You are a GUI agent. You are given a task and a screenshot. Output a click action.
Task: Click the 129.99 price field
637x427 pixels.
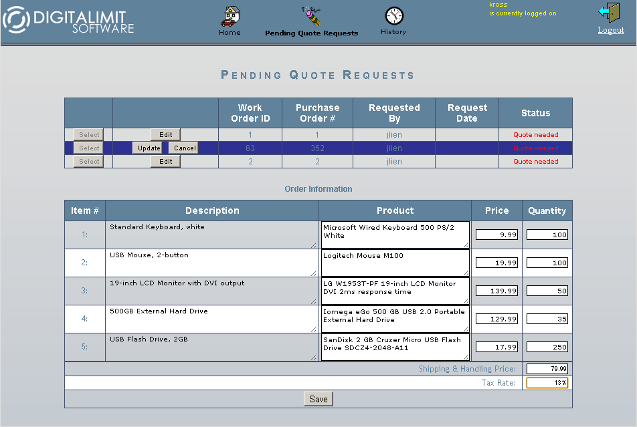pyautogui.click(x=497, y=319)
